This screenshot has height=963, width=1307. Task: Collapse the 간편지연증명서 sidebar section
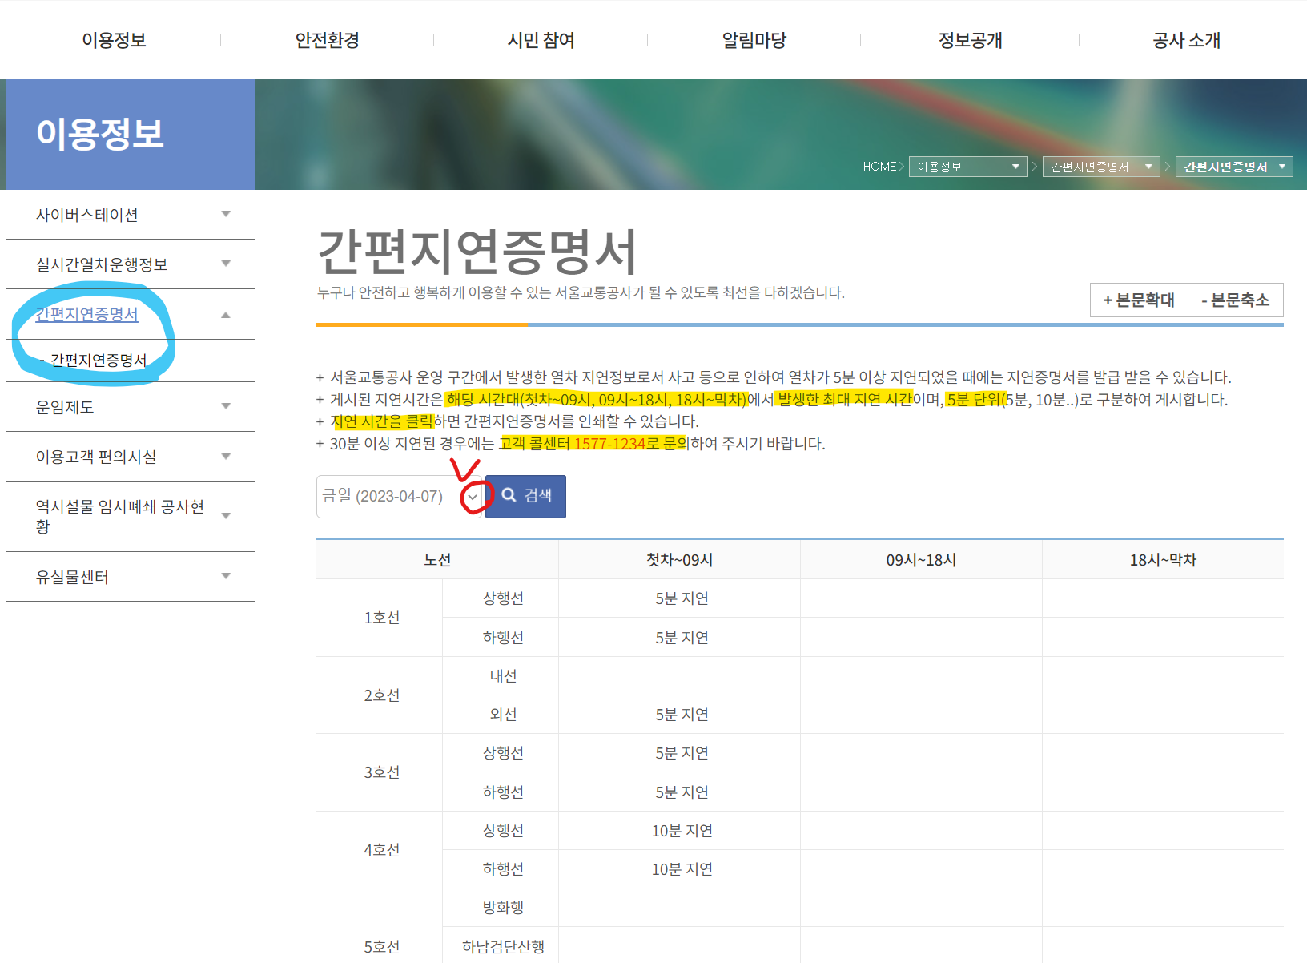(x=227, y=314)
